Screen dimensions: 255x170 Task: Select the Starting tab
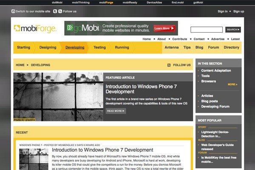[23, 47]
